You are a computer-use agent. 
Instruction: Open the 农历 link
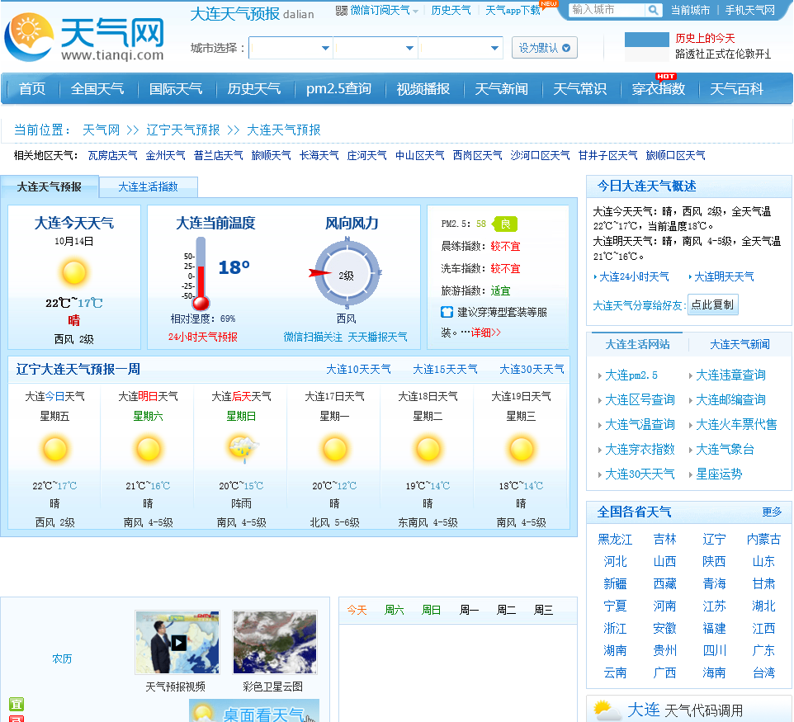pos(62,658)
